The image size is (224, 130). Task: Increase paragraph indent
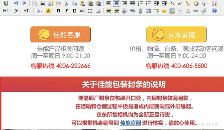pyautogui.click(x=156, y=3)
